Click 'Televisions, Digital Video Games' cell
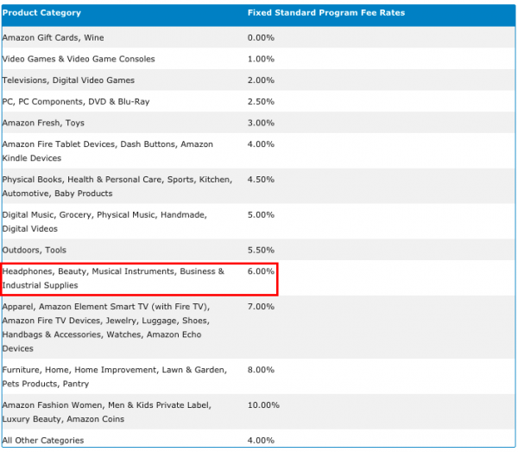Screen dimensions: 518x452 (68, 80)
